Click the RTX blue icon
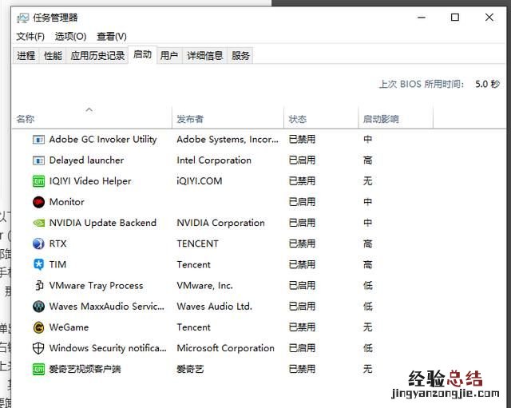 tap(38, 244)
